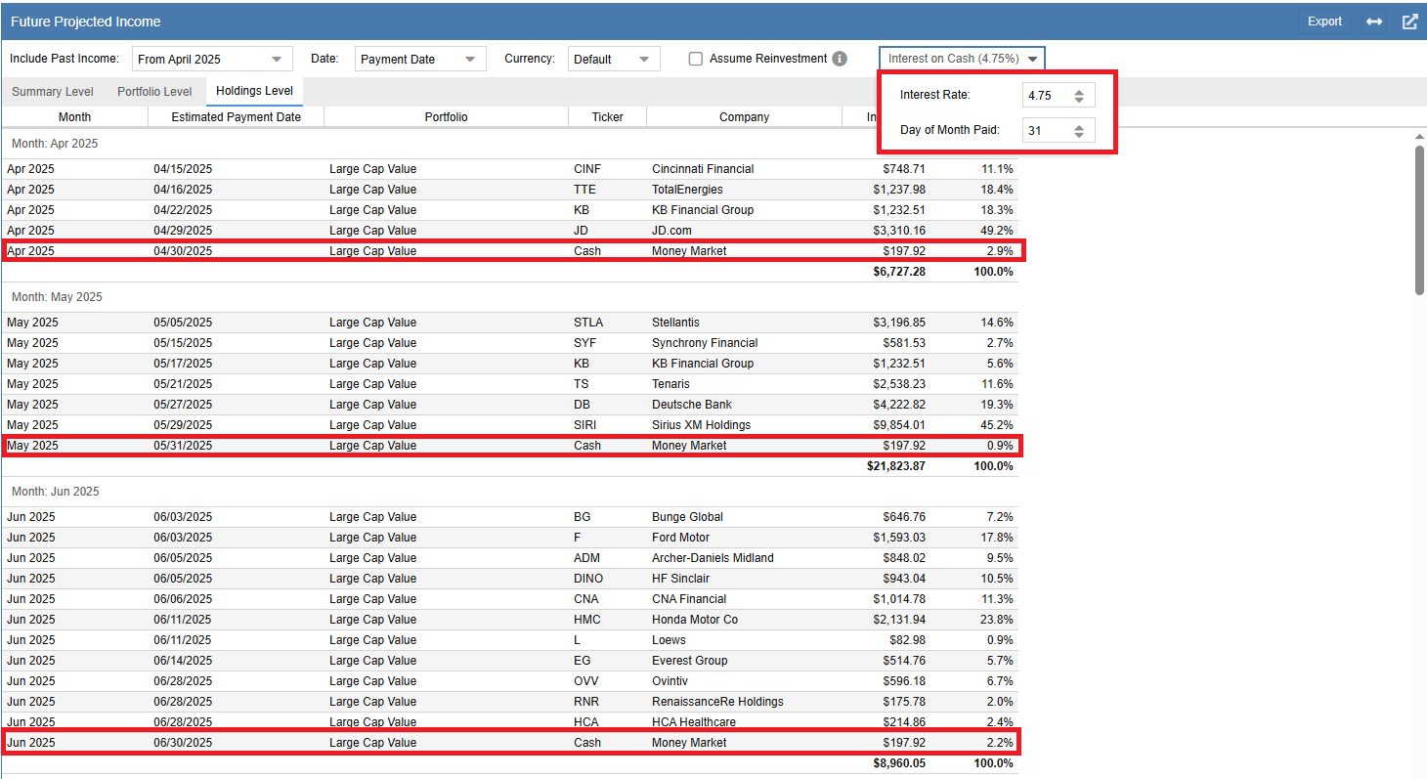Select the CNA Financial row
This screenshot has width=1427, height=779.
[x=509, y=599]
